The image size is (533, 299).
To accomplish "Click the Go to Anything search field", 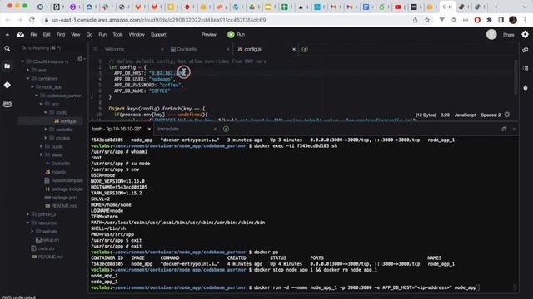I will pos(51,48).
